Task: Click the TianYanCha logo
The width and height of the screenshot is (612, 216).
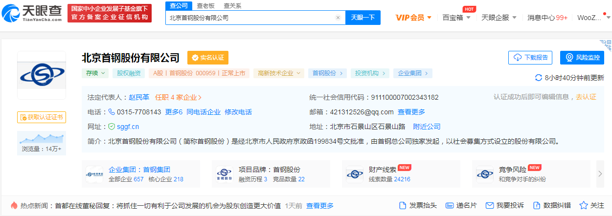Action: pos(31,13)
